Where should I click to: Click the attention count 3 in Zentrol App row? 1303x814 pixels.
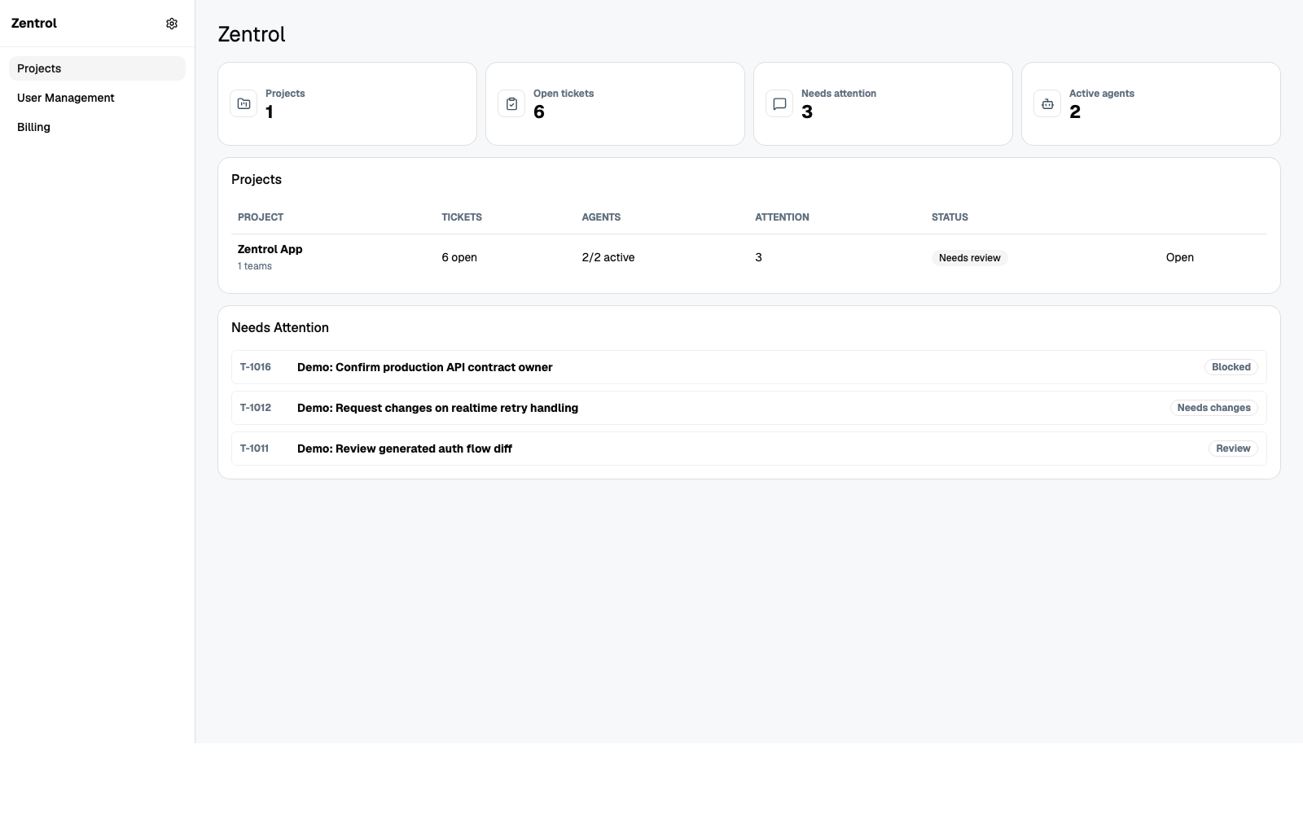pos(758,257)
